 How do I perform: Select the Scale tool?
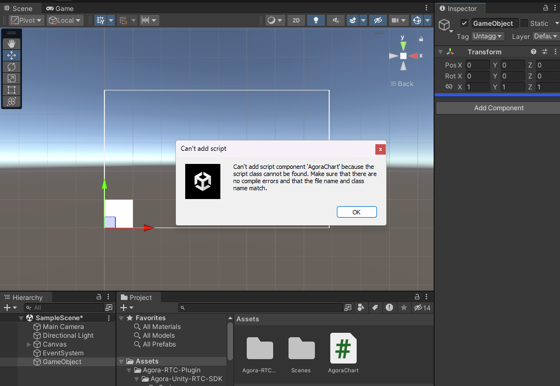click(x=12, y=78)
